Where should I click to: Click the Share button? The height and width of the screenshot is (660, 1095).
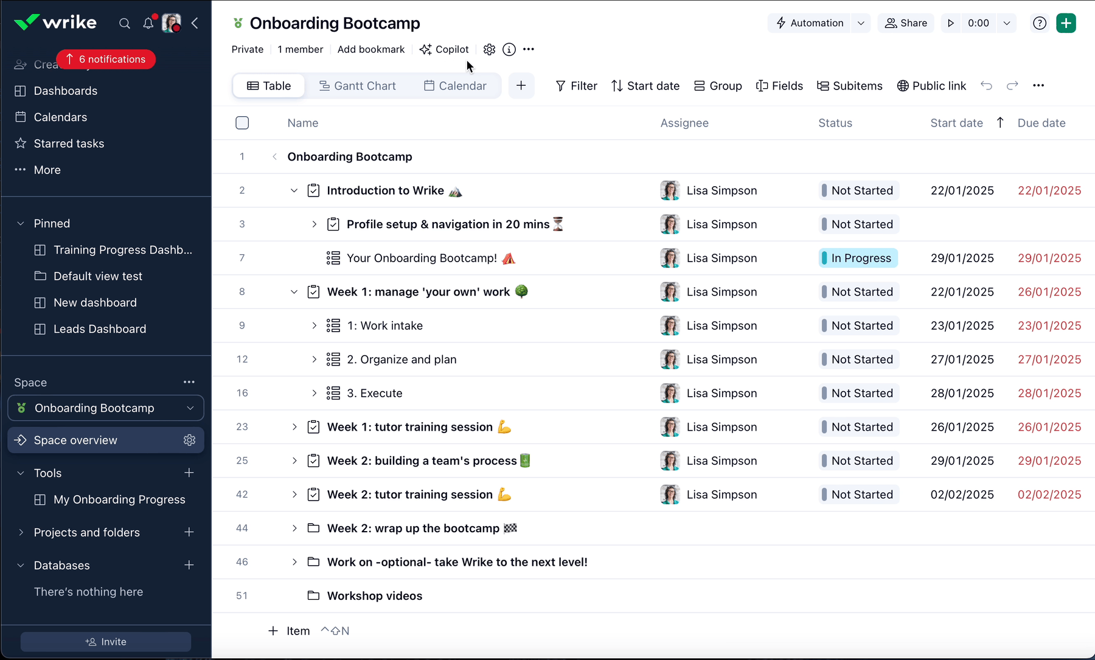(x=906, y=23)
